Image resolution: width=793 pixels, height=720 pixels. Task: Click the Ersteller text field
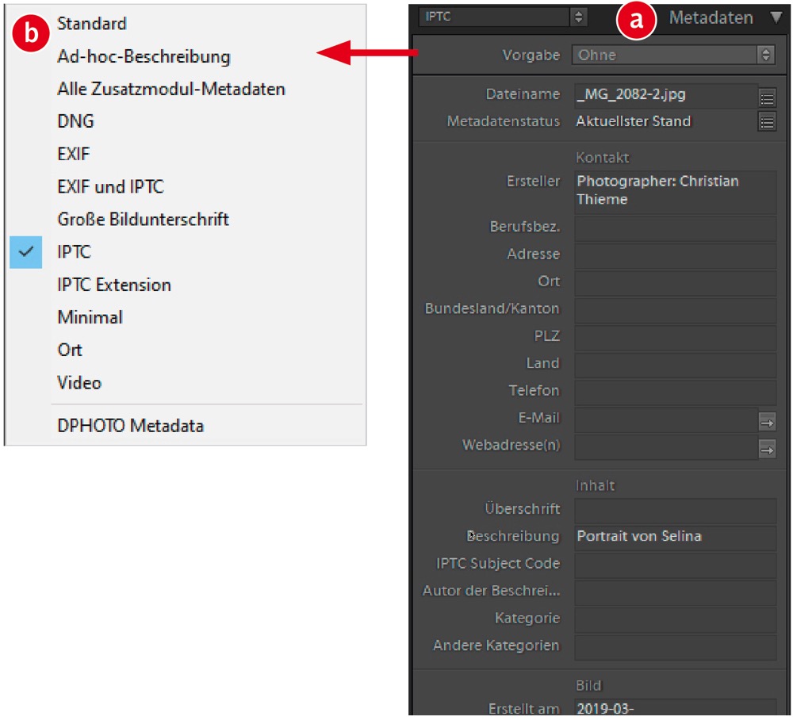(675, 190)
